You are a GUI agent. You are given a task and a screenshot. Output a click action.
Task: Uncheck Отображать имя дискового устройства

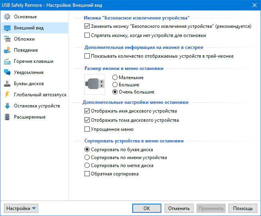pos(88,111)
